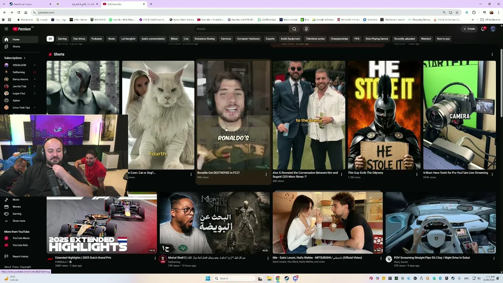Viewport: 503px width, 283px height.
Task: Select the FIFA filter chip
Action: [357, 39]
